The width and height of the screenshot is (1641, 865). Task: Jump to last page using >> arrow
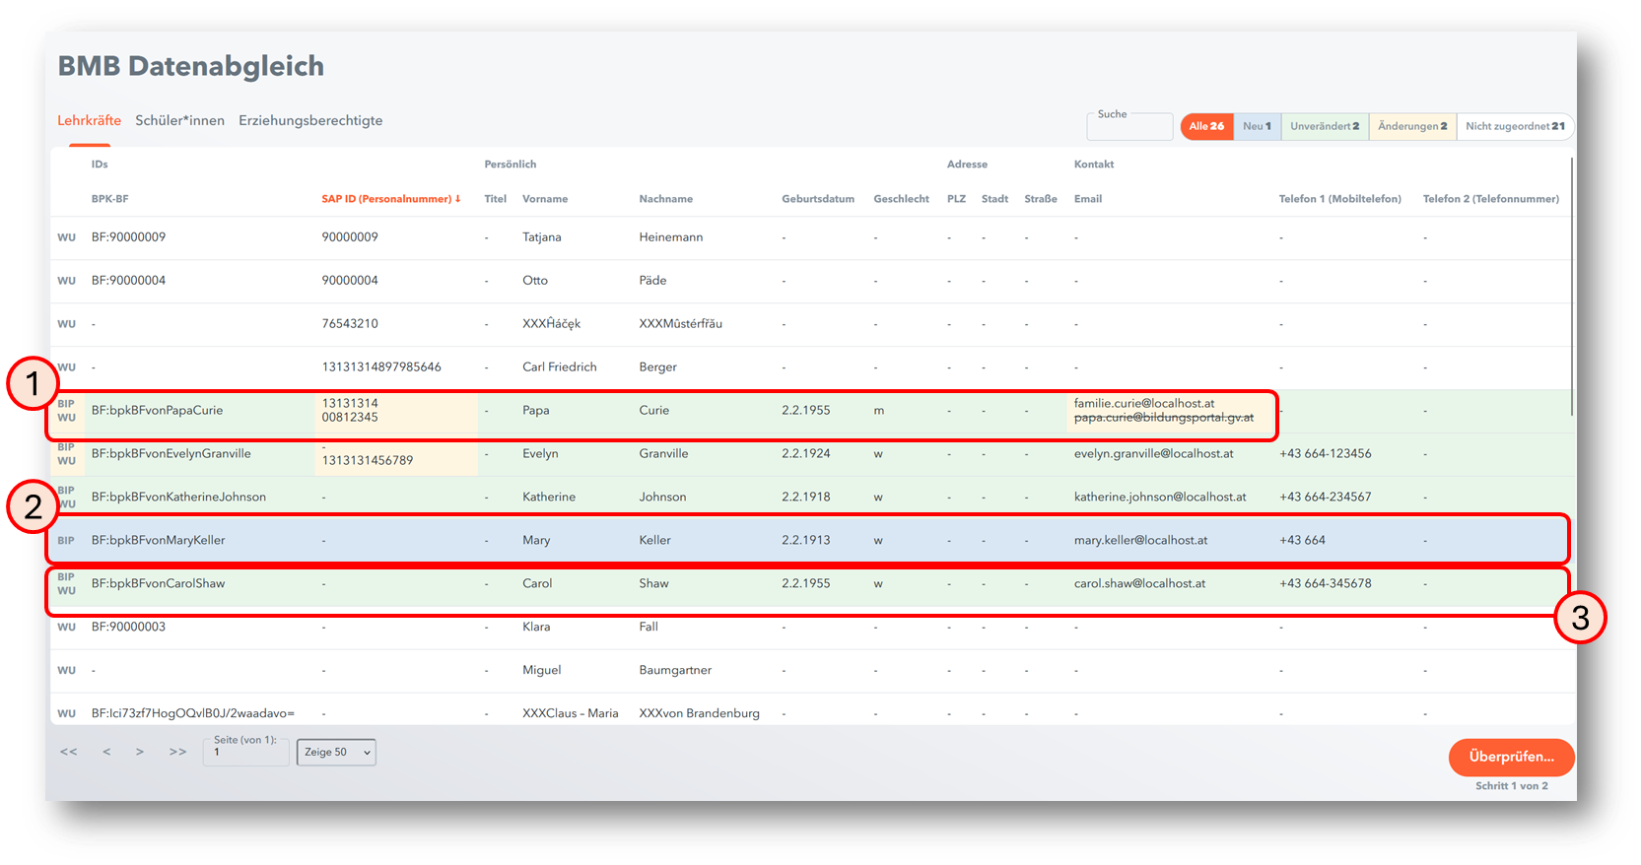coord(177,752)
